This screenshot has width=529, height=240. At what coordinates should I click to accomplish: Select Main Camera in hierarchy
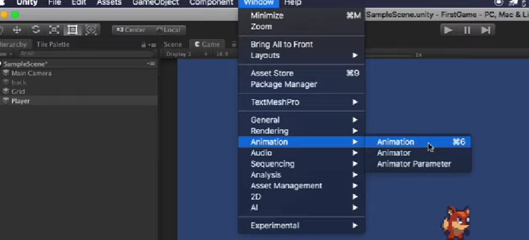pyautogui.click(x=31, y=73)
